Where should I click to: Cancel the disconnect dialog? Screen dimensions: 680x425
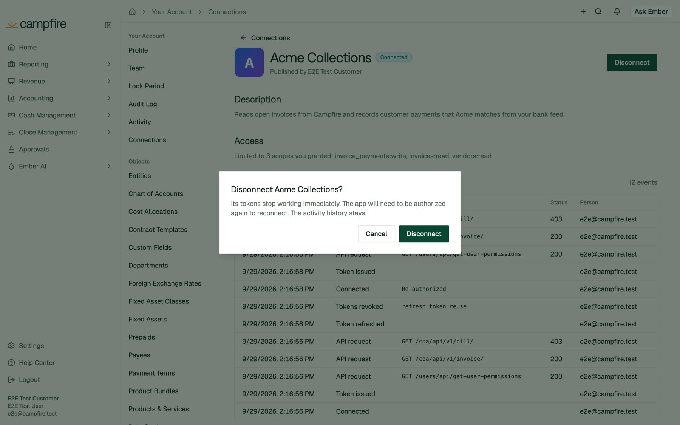pos(376,234)
